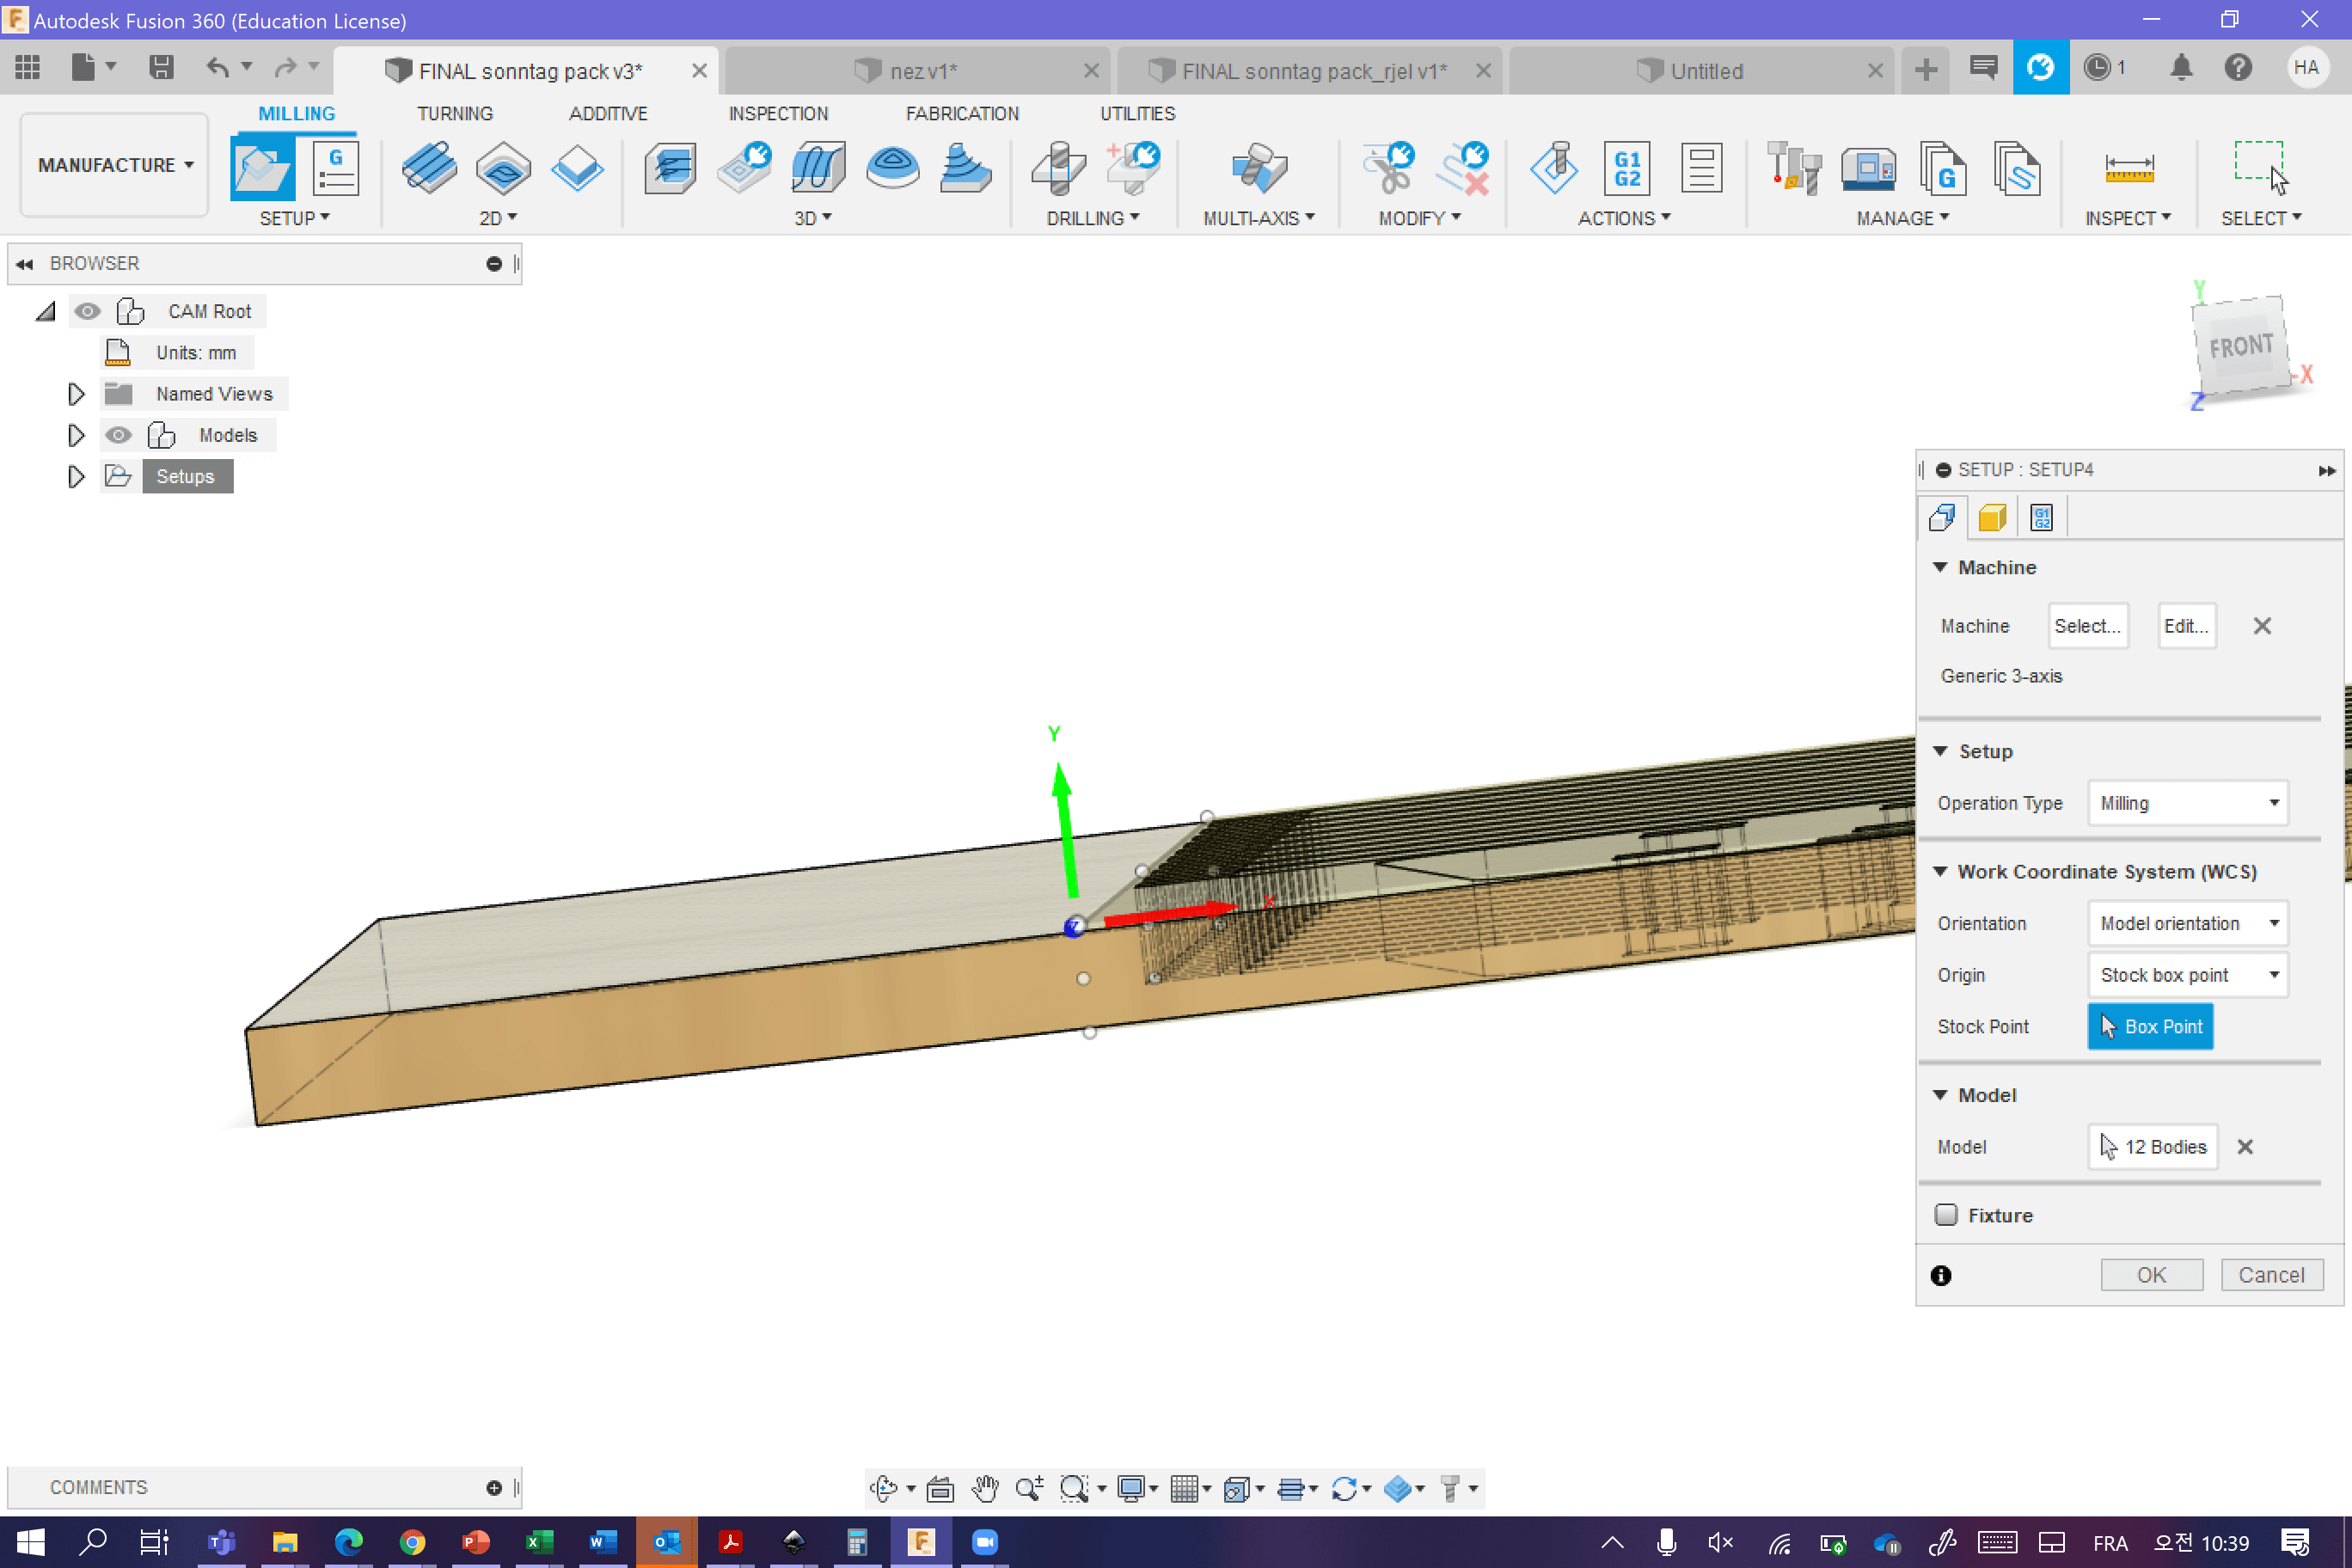Open the nez v1 document tab
Screen dimensions: 2352x1568
[922, 71]
